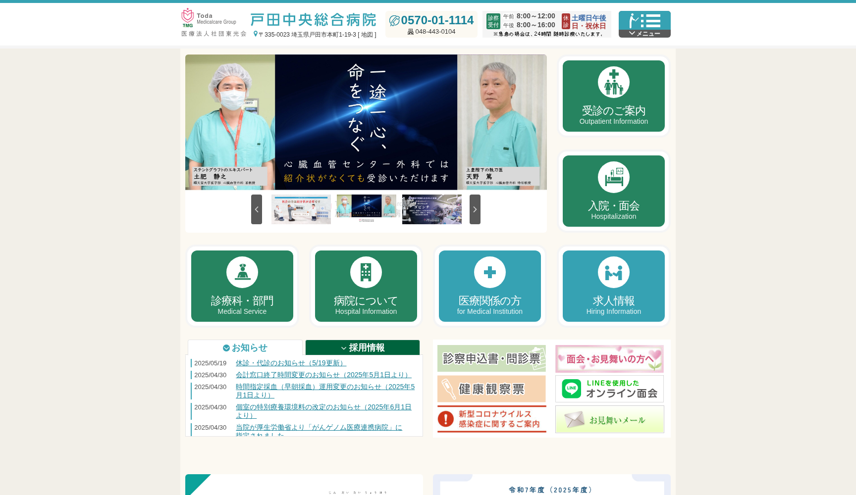Click the 診察申込書・問診票 banner
Screen dimensions: 856x495
pos(491,359)
